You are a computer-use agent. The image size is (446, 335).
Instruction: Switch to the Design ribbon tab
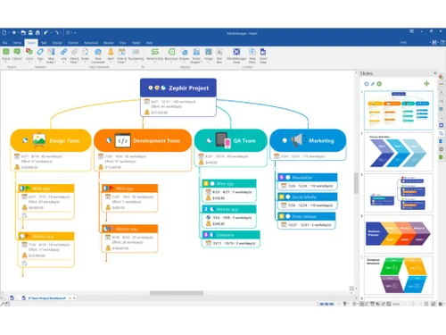(58, 43)
